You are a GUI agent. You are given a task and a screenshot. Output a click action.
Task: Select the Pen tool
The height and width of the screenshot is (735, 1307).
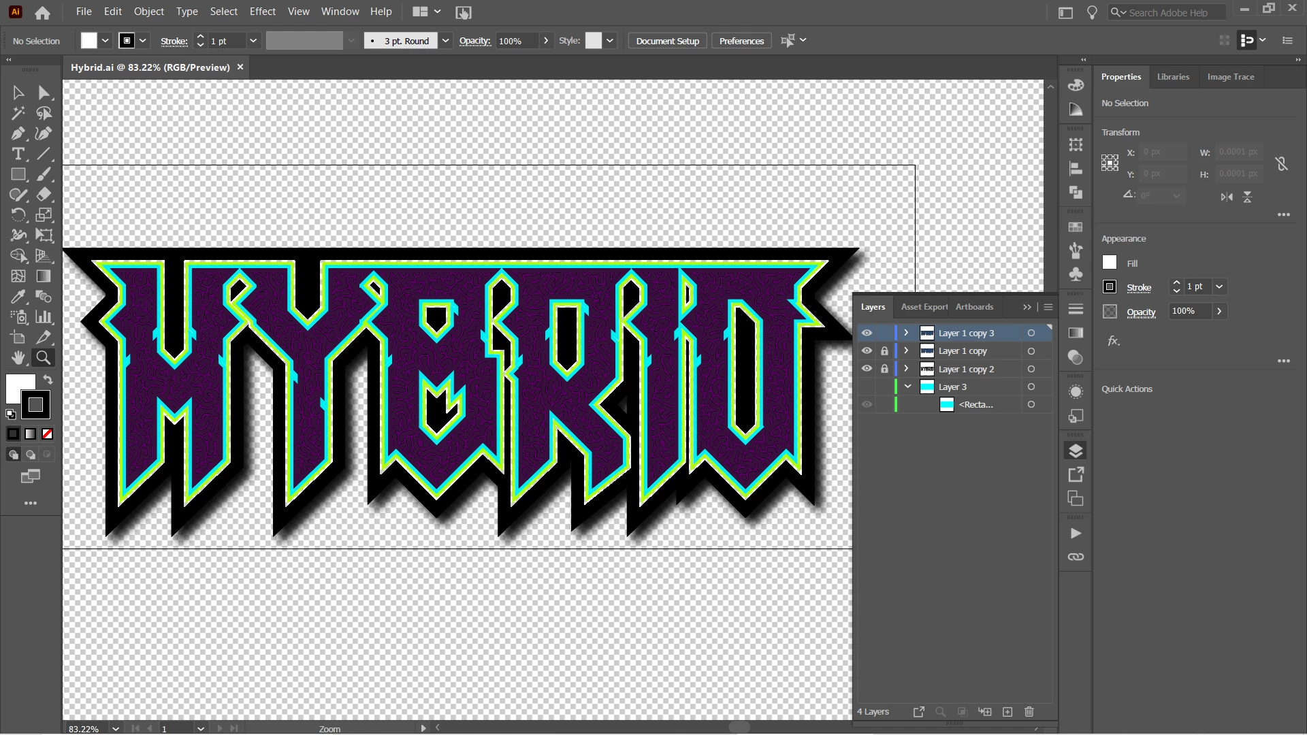pyautogui.click(x=18, y=133)
